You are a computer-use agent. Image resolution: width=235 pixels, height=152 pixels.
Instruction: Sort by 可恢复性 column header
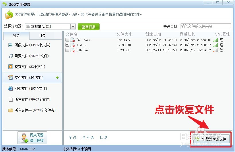coord(222,34)
